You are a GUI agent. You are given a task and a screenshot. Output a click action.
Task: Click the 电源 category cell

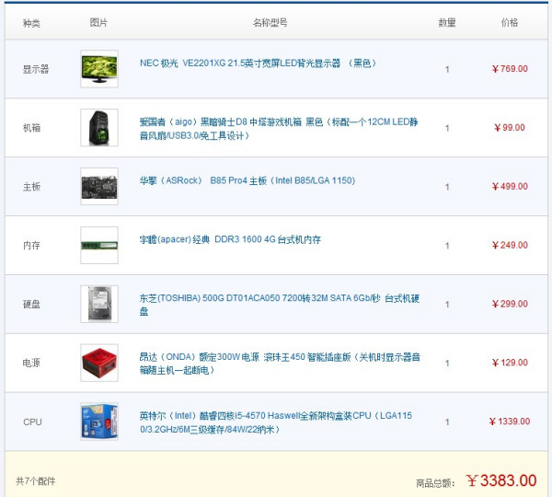click(31, 363)
